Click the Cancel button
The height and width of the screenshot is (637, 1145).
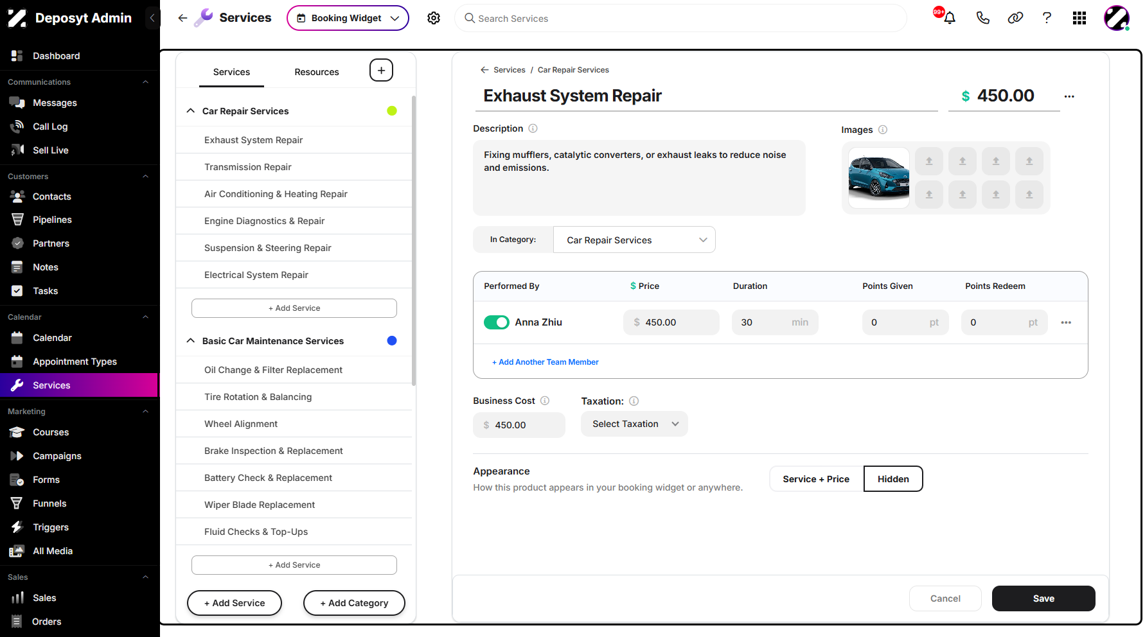(x=945, y=598)
